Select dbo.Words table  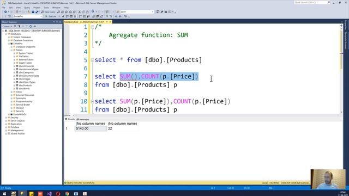point(24,88)
